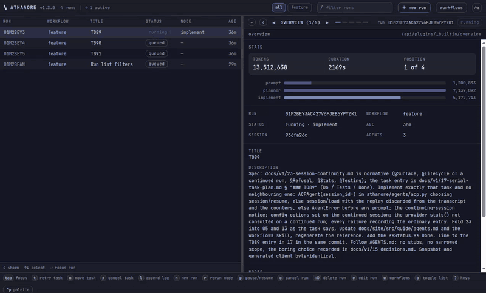The height and width of the screenshot is (293, 486).
Task: Select the 'all' filter pill
Action: tap(279, 7)
